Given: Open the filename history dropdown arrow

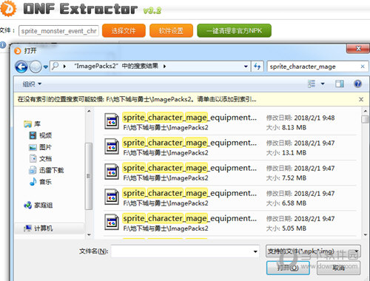Looking at the screenshot, I should [x=255, y=251].
